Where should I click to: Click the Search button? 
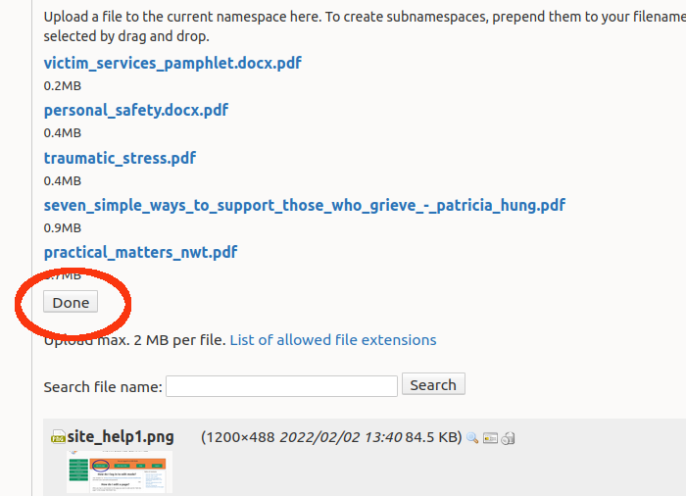433,385
